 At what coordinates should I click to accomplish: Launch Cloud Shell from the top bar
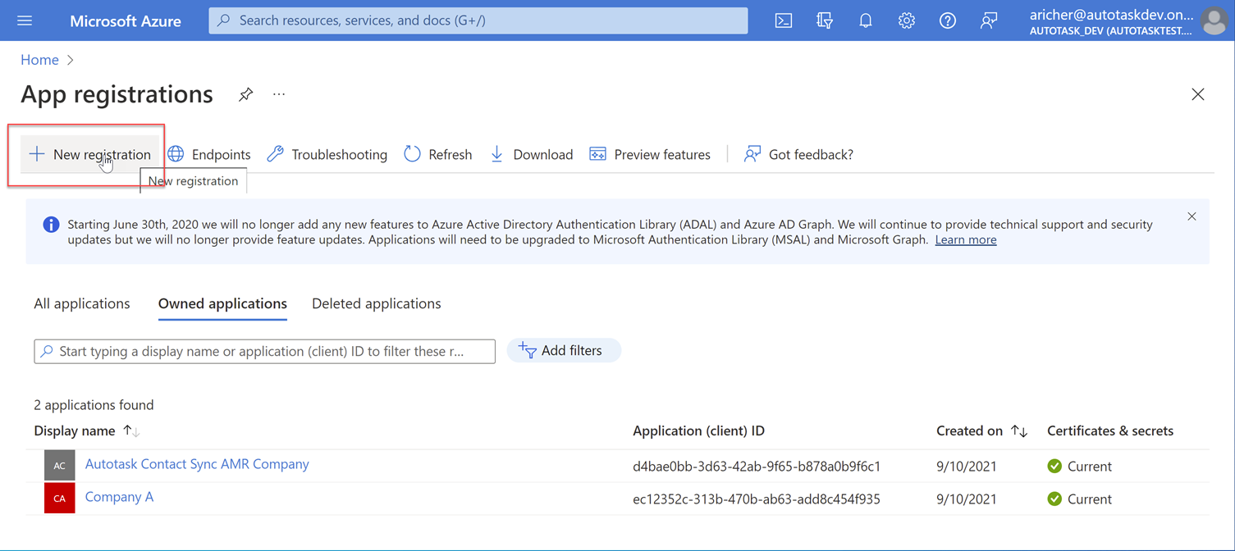[x=784, y=20]
